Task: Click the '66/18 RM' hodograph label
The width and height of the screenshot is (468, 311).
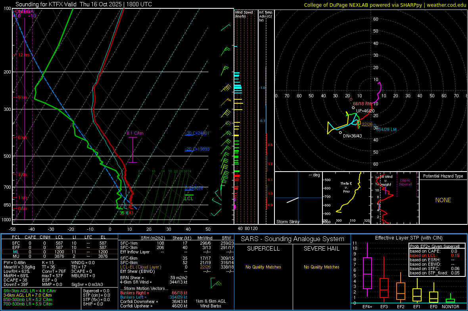Action: click(363, 104)
